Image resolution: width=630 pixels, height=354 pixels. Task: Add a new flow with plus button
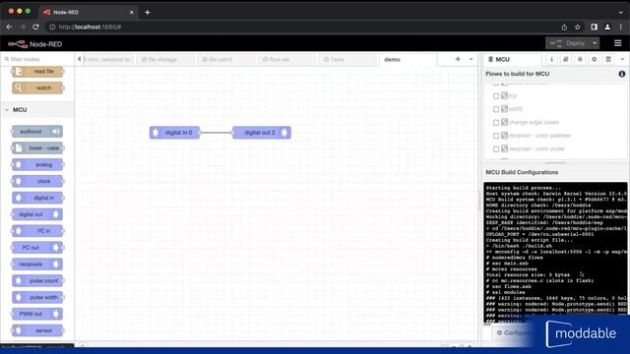click(x=458, y=59)
